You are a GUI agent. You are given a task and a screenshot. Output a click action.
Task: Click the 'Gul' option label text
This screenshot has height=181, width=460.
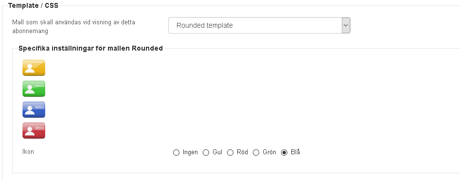pos(217,152)
